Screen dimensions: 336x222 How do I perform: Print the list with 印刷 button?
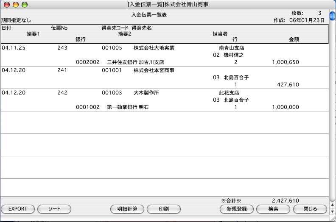coord(163,209)
